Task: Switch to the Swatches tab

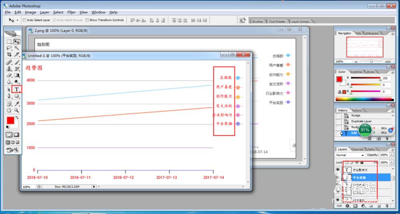Action: click(x=356, y=72)
